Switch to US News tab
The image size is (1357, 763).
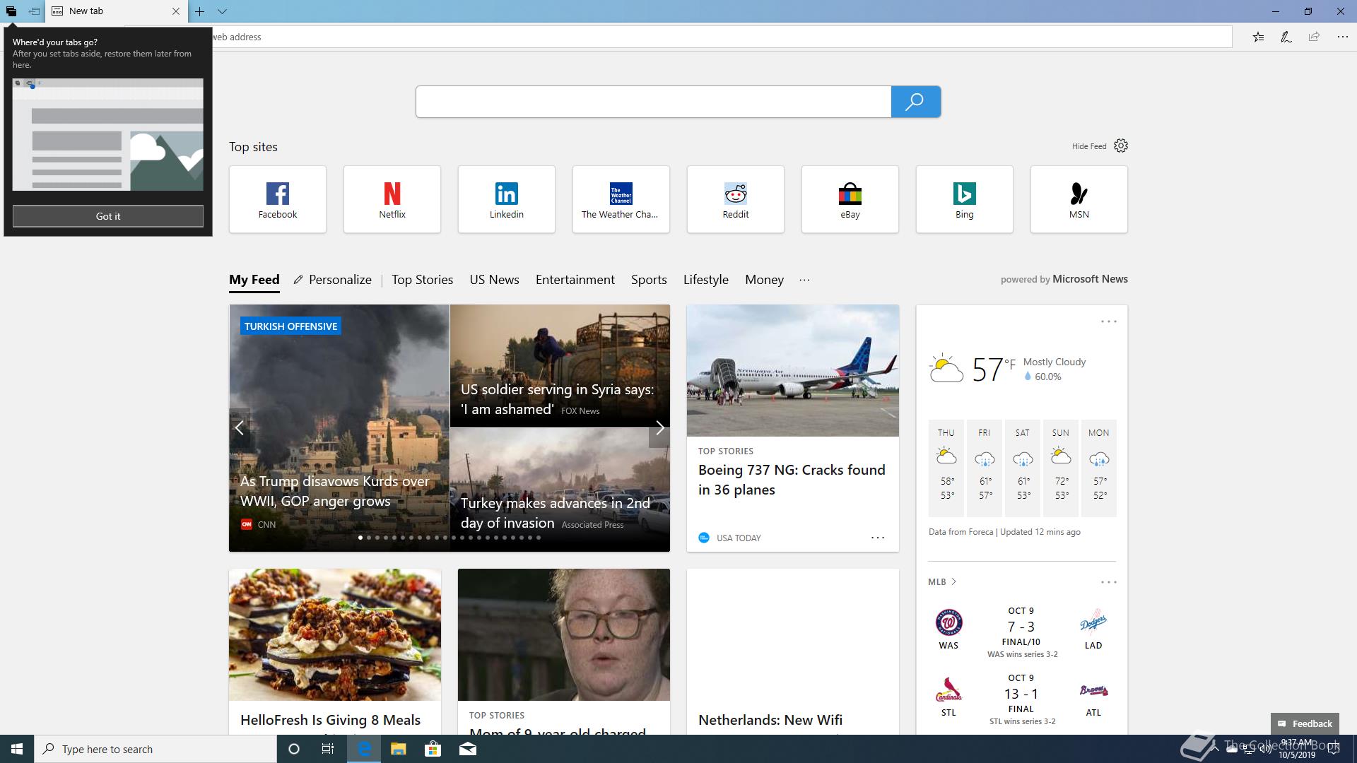pyautogui.click(x=495, y=280)
